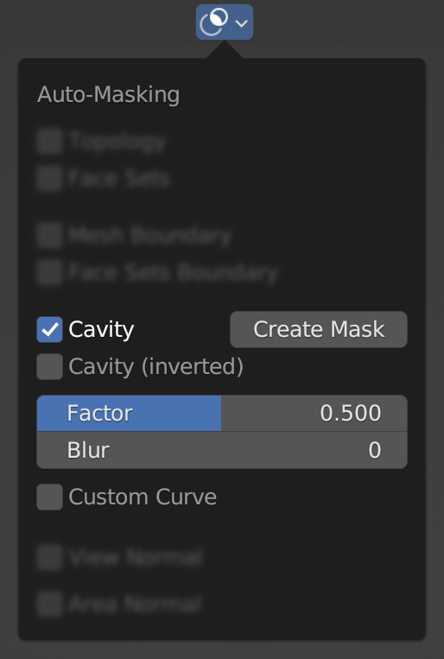Viewport: 444px width, 659px height.
Task: Click the blue Factor slider bar
Action: tap(222, 413)
